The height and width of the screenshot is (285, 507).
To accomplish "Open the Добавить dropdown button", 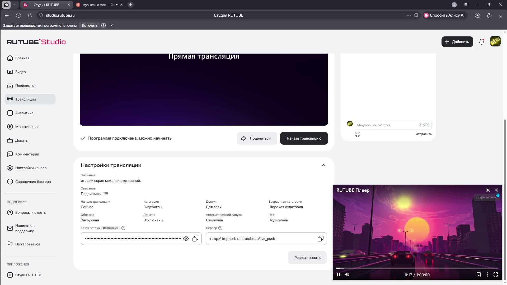I will [457, 42].
